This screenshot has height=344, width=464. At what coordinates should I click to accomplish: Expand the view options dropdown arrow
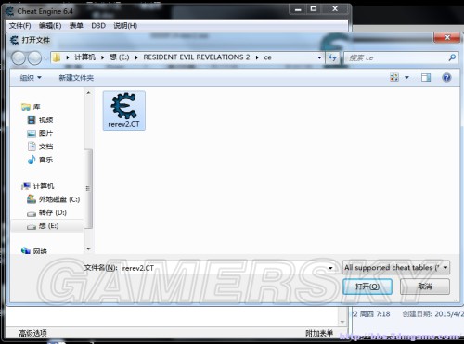[x=407, y=77]
